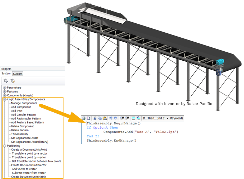This screenshot has width=244, height=179.
Task: Click the Features label in snippets tree
Action: [x=13, y=91]
